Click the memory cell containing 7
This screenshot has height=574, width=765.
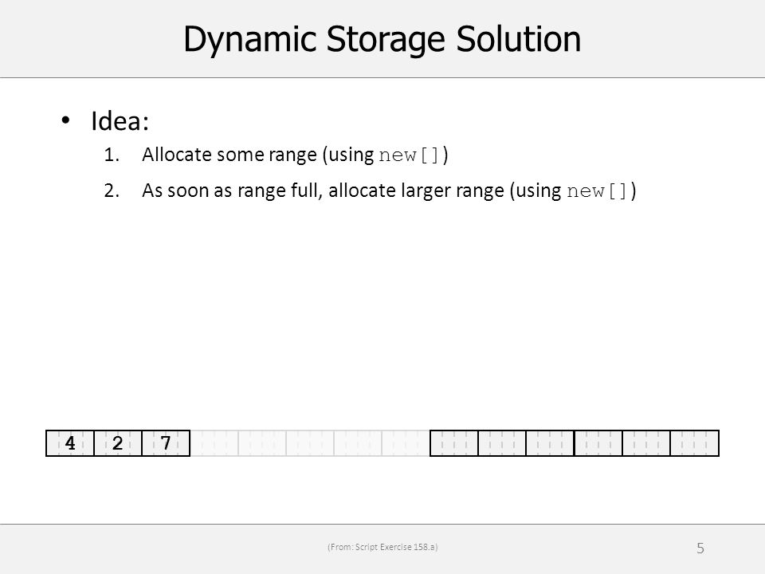coord(166,443)
